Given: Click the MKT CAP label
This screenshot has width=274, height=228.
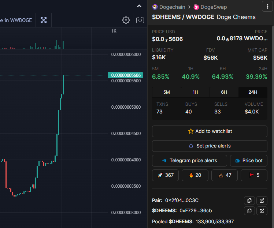Looking at the screenshot, I should click(x=258, y=50).
